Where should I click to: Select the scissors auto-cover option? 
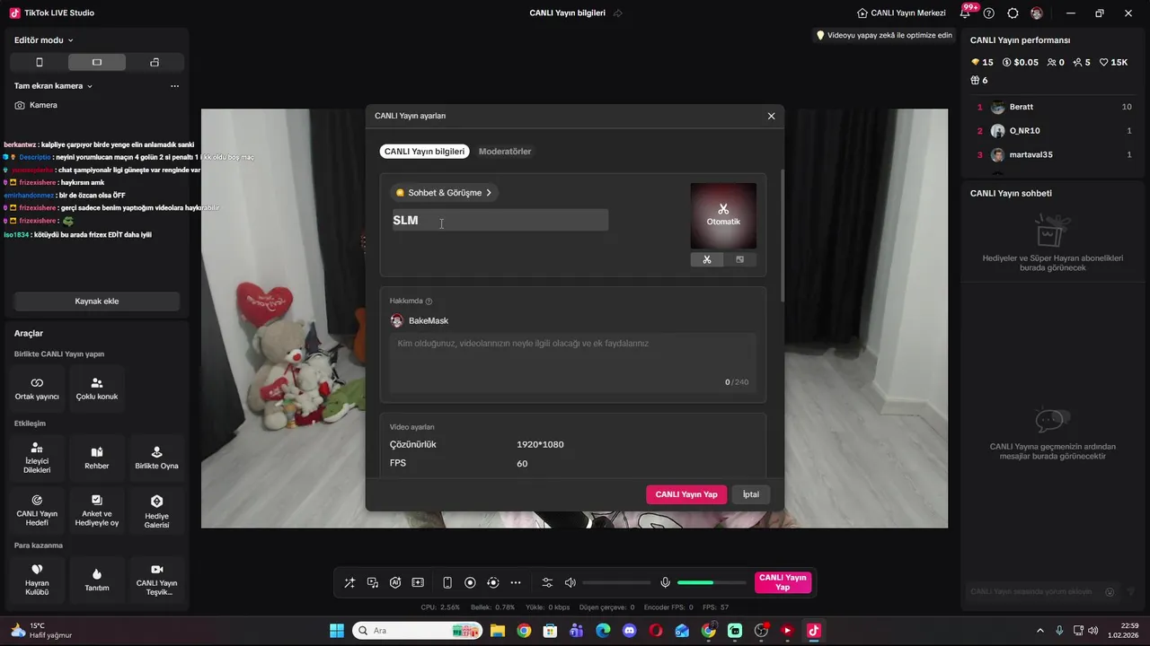click(707, 259)
